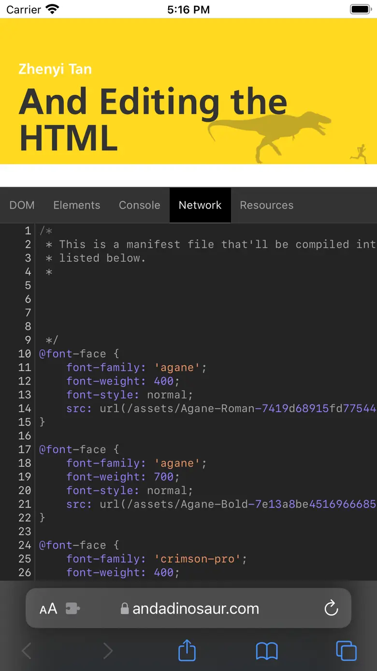Open the AA page settings menu
Image resolution: width=377 pixels, height=671 pixels.
click(x=48, y=609)
